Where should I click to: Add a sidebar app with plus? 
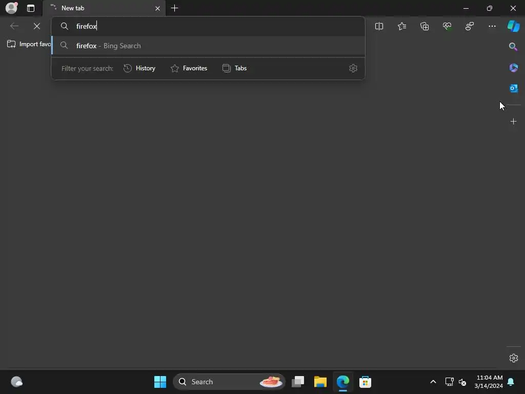click(513, 121)
